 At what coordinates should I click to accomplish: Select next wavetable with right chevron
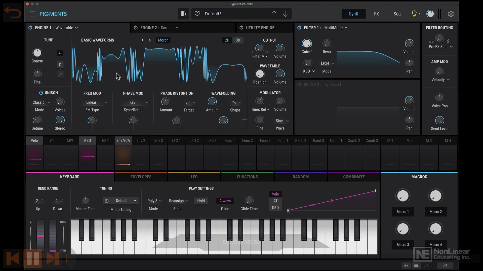(150, 40)
